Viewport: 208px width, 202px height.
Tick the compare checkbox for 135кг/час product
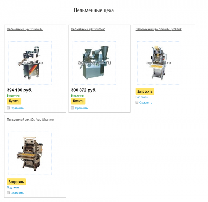tap(8, 108)
